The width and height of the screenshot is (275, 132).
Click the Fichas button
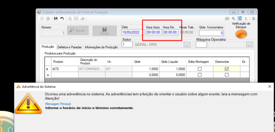(104, 31)
